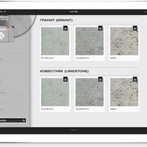Toggle select icon on limestone 2a_vasalemma tile

click(x=100, y=79)
